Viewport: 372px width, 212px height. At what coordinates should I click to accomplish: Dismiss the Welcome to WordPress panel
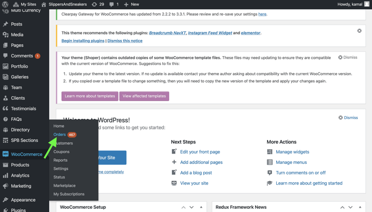pyautogui.click(x=348, y=117)
